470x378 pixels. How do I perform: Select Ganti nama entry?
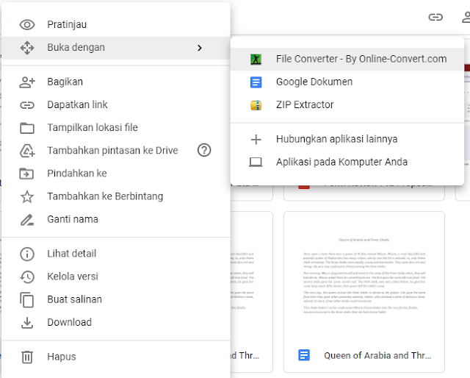[116, 219]
